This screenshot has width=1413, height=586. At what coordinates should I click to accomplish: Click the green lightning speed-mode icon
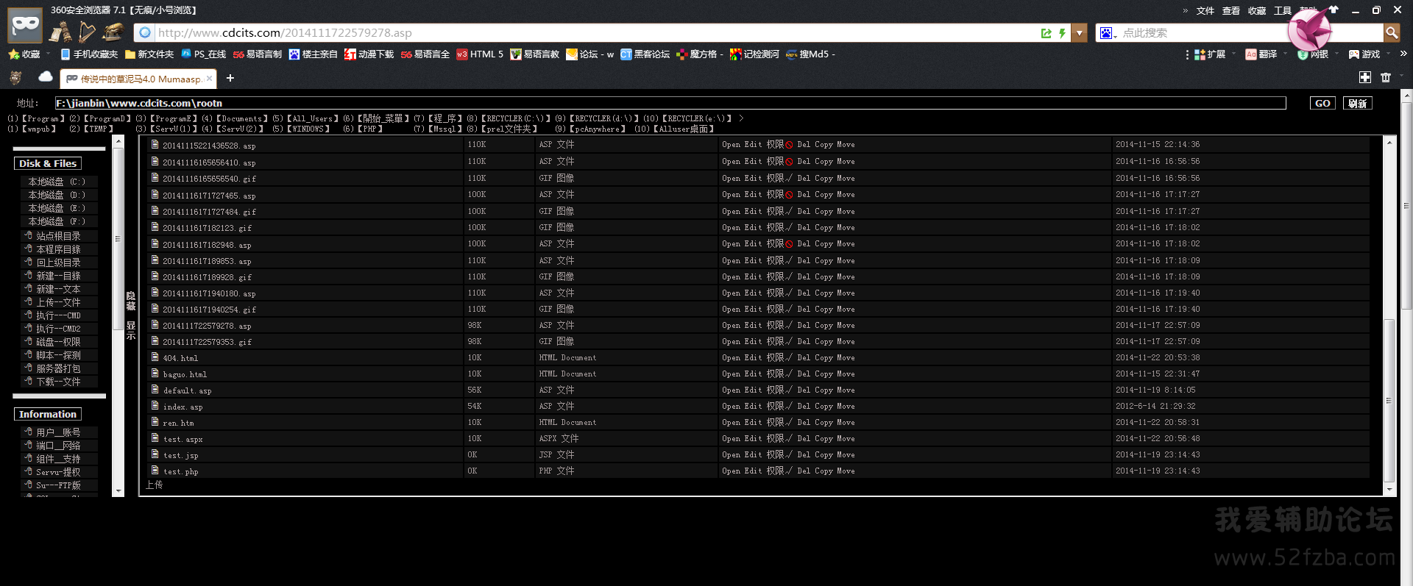click(x=1062, y=32)
